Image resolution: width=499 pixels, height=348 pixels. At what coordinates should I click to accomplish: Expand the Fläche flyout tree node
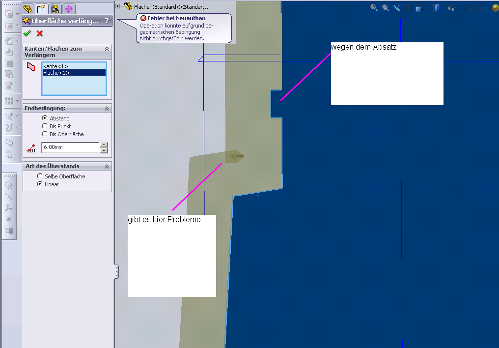(118, 6)
